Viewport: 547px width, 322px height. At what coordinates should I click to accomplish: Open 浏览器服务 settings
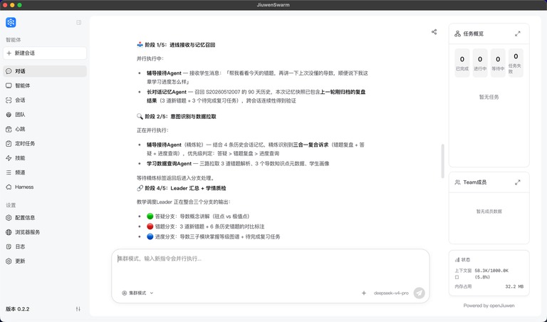[x=45, y=232]
